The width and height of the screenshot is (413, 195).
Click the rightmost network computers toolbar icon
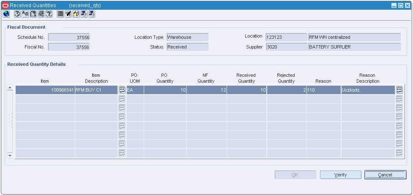pyautogui.click(x=92, y=14)
